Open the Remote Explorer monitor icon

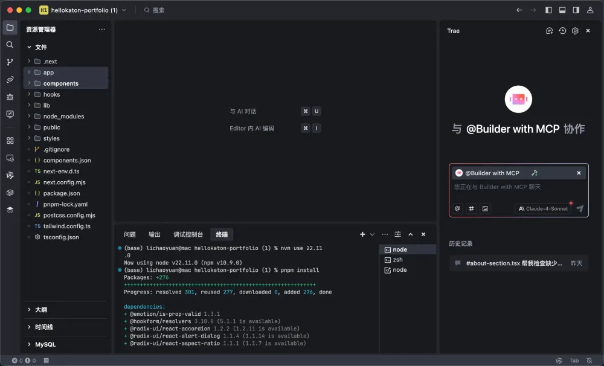[10, 158]
